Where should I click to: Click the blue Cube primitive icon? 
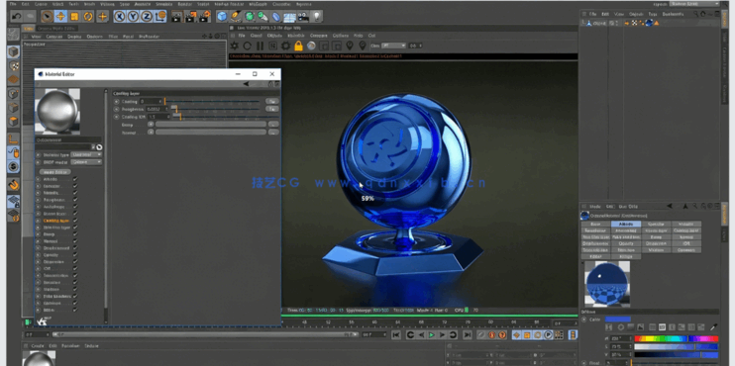pyautogui.click(x=222, y=17)
